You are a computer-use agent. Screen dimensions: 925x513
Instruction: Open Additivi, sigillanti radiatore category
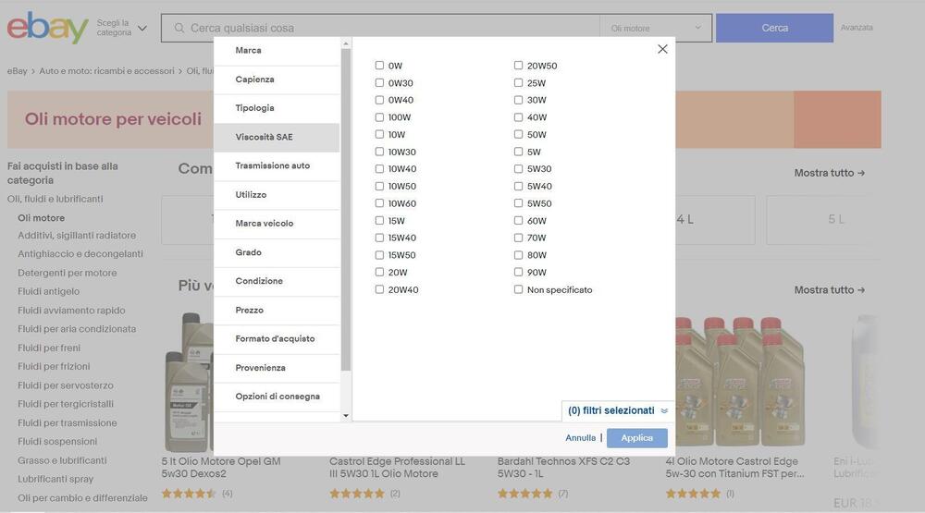(x=77, y=236)
